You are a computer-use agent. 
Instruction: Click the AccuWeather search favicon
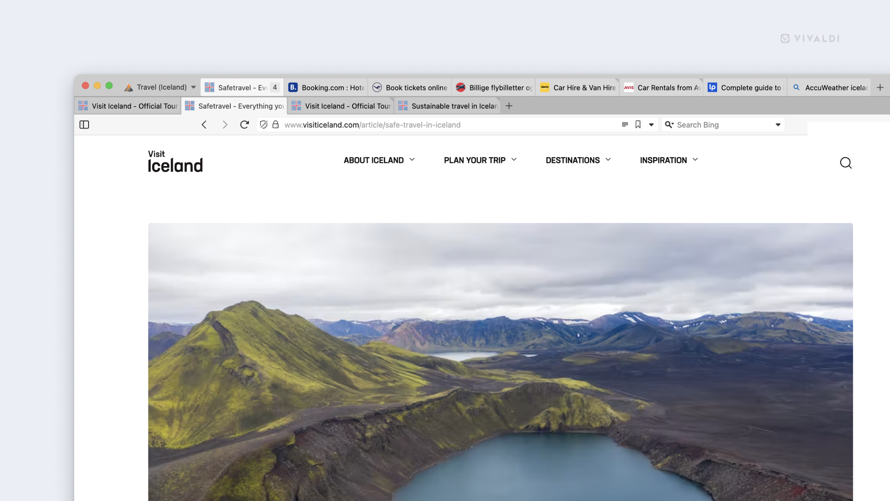tap(796, 87)
